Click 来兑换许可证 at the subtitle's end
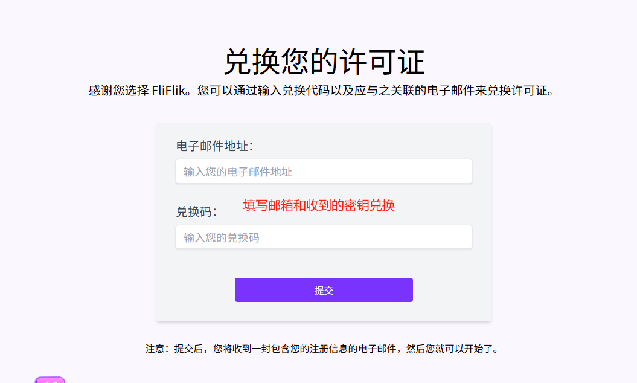The height and width of the screenshot is (383, 637). coord(511,90)
